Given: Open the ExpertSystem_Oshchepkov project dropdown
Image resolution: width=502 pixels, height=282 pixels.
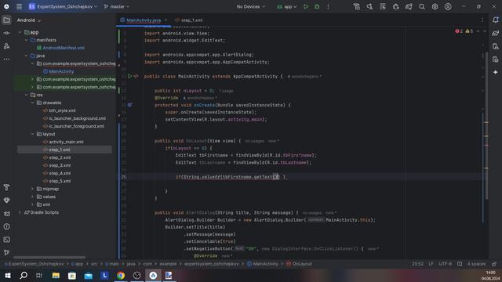Looking at the screenshot, I should coord(63,6).
